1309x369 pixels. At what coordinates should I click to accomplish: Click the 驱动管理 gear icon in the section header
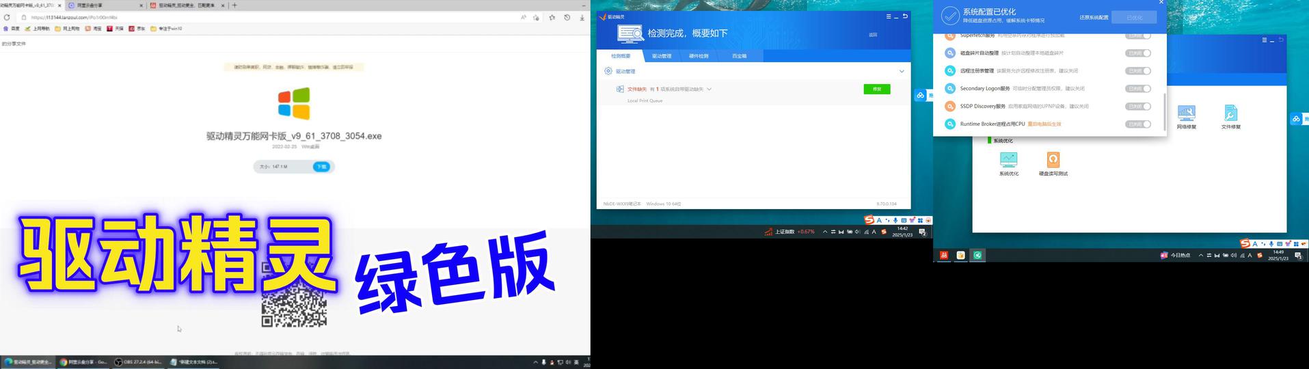click(x=608, y=71)
